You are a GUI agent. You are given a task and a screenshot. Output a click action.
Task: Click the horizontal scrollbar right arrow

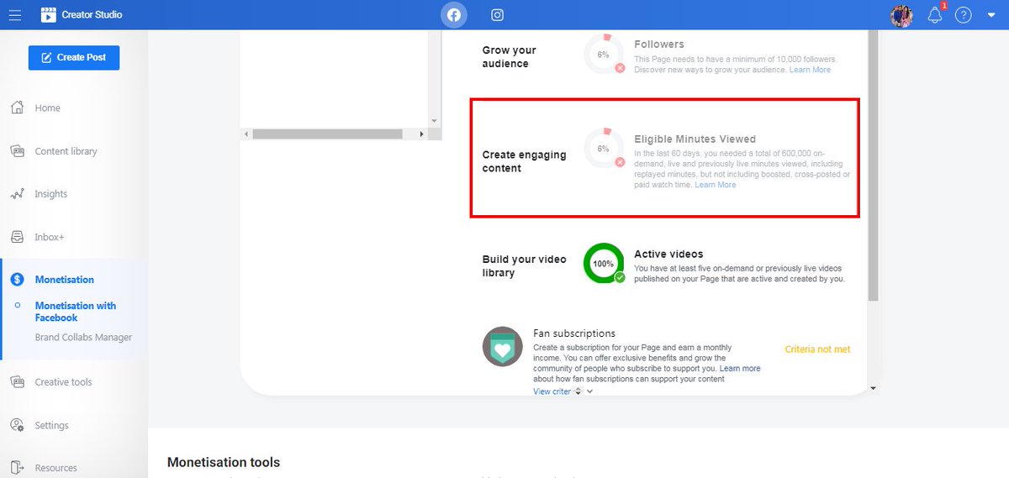pyautogui.click(x=422, y=134)
